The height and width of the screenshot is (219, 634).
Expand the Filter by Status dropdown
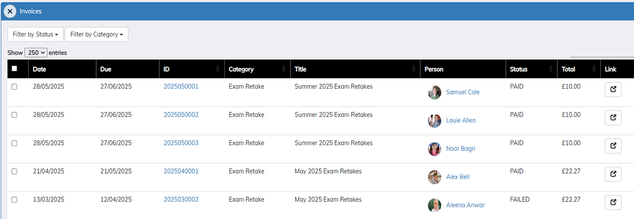[x=36, y=35]
